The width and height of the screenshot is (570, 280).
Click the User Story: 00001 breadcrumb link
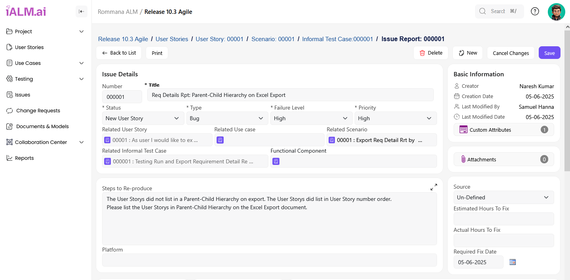pyautogui.click(x=219, y=39)
